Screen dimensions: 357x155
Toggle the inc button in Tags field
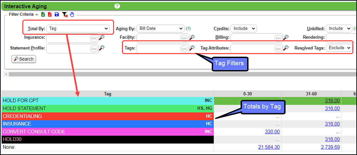[184, 48]
